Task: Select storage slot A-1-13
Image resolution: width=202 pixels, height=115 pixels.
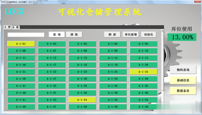Action: tap(82, 58)
